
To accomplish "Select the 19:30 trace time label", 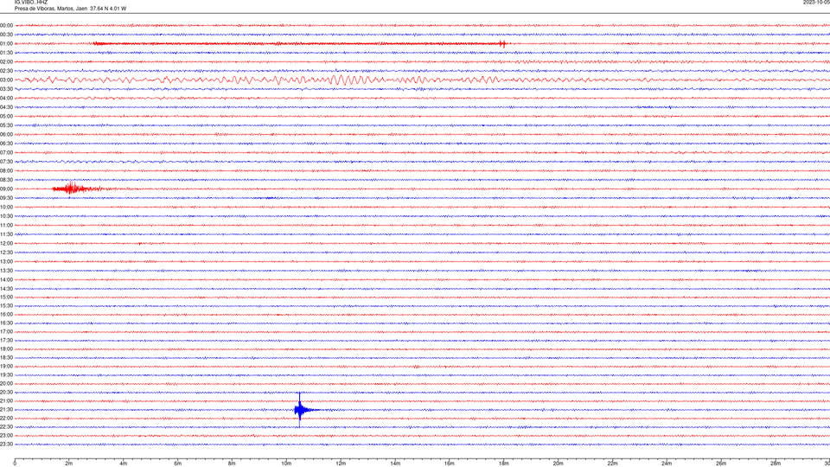I will click(6, 374).
